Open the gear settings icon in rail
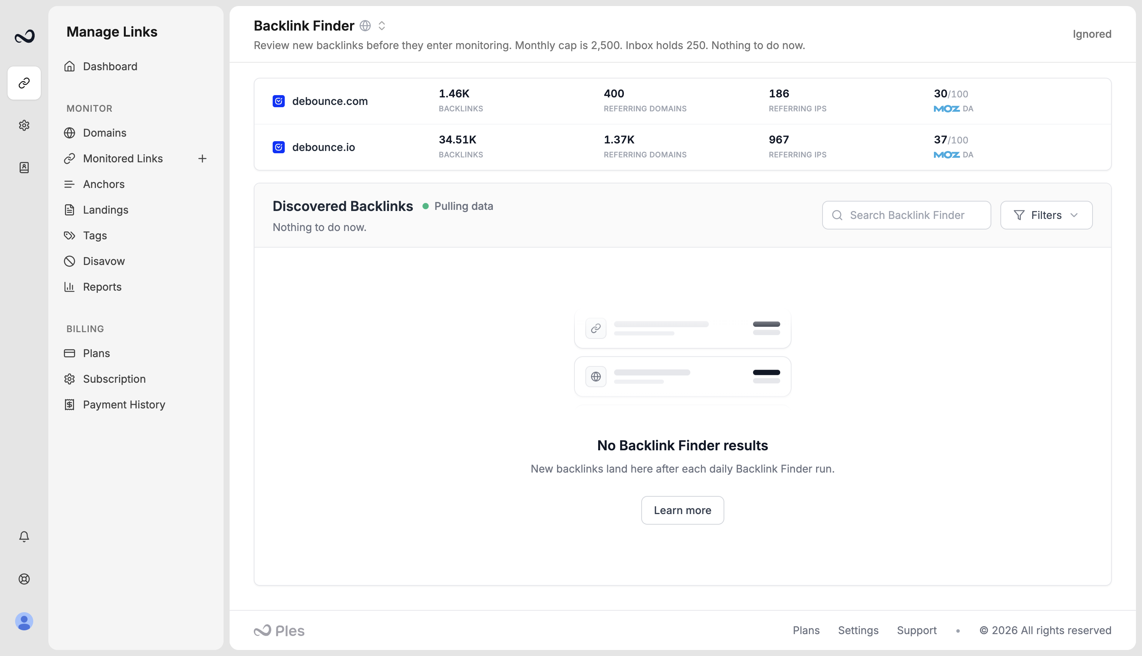Image resolution: width=1142 pixels, height=656 pixels. 24,125
